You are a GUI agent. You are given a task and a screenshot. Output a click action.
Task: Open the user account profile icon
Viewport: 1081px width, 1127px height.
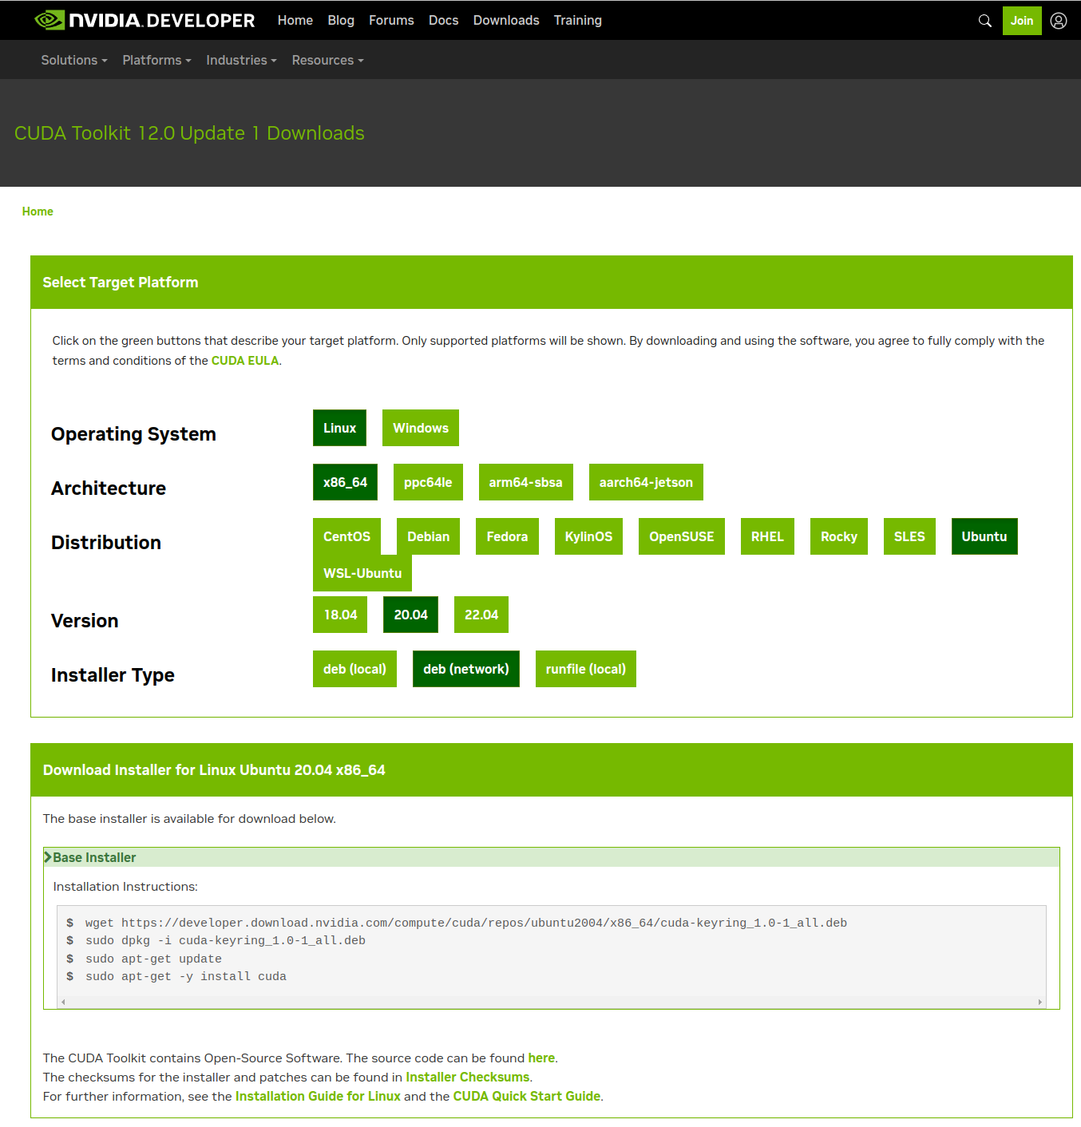click(x=1059, y=21)
